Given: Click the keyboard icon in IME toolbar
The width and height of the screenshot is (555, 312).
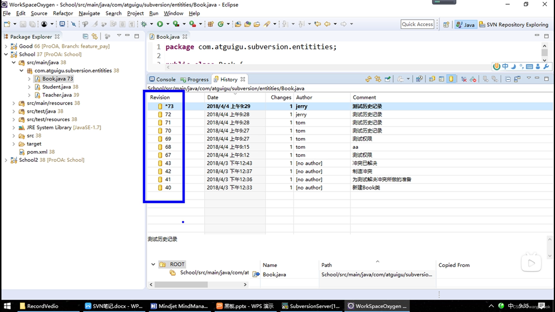Looking at the screenshot, I should tap(530, 66).
